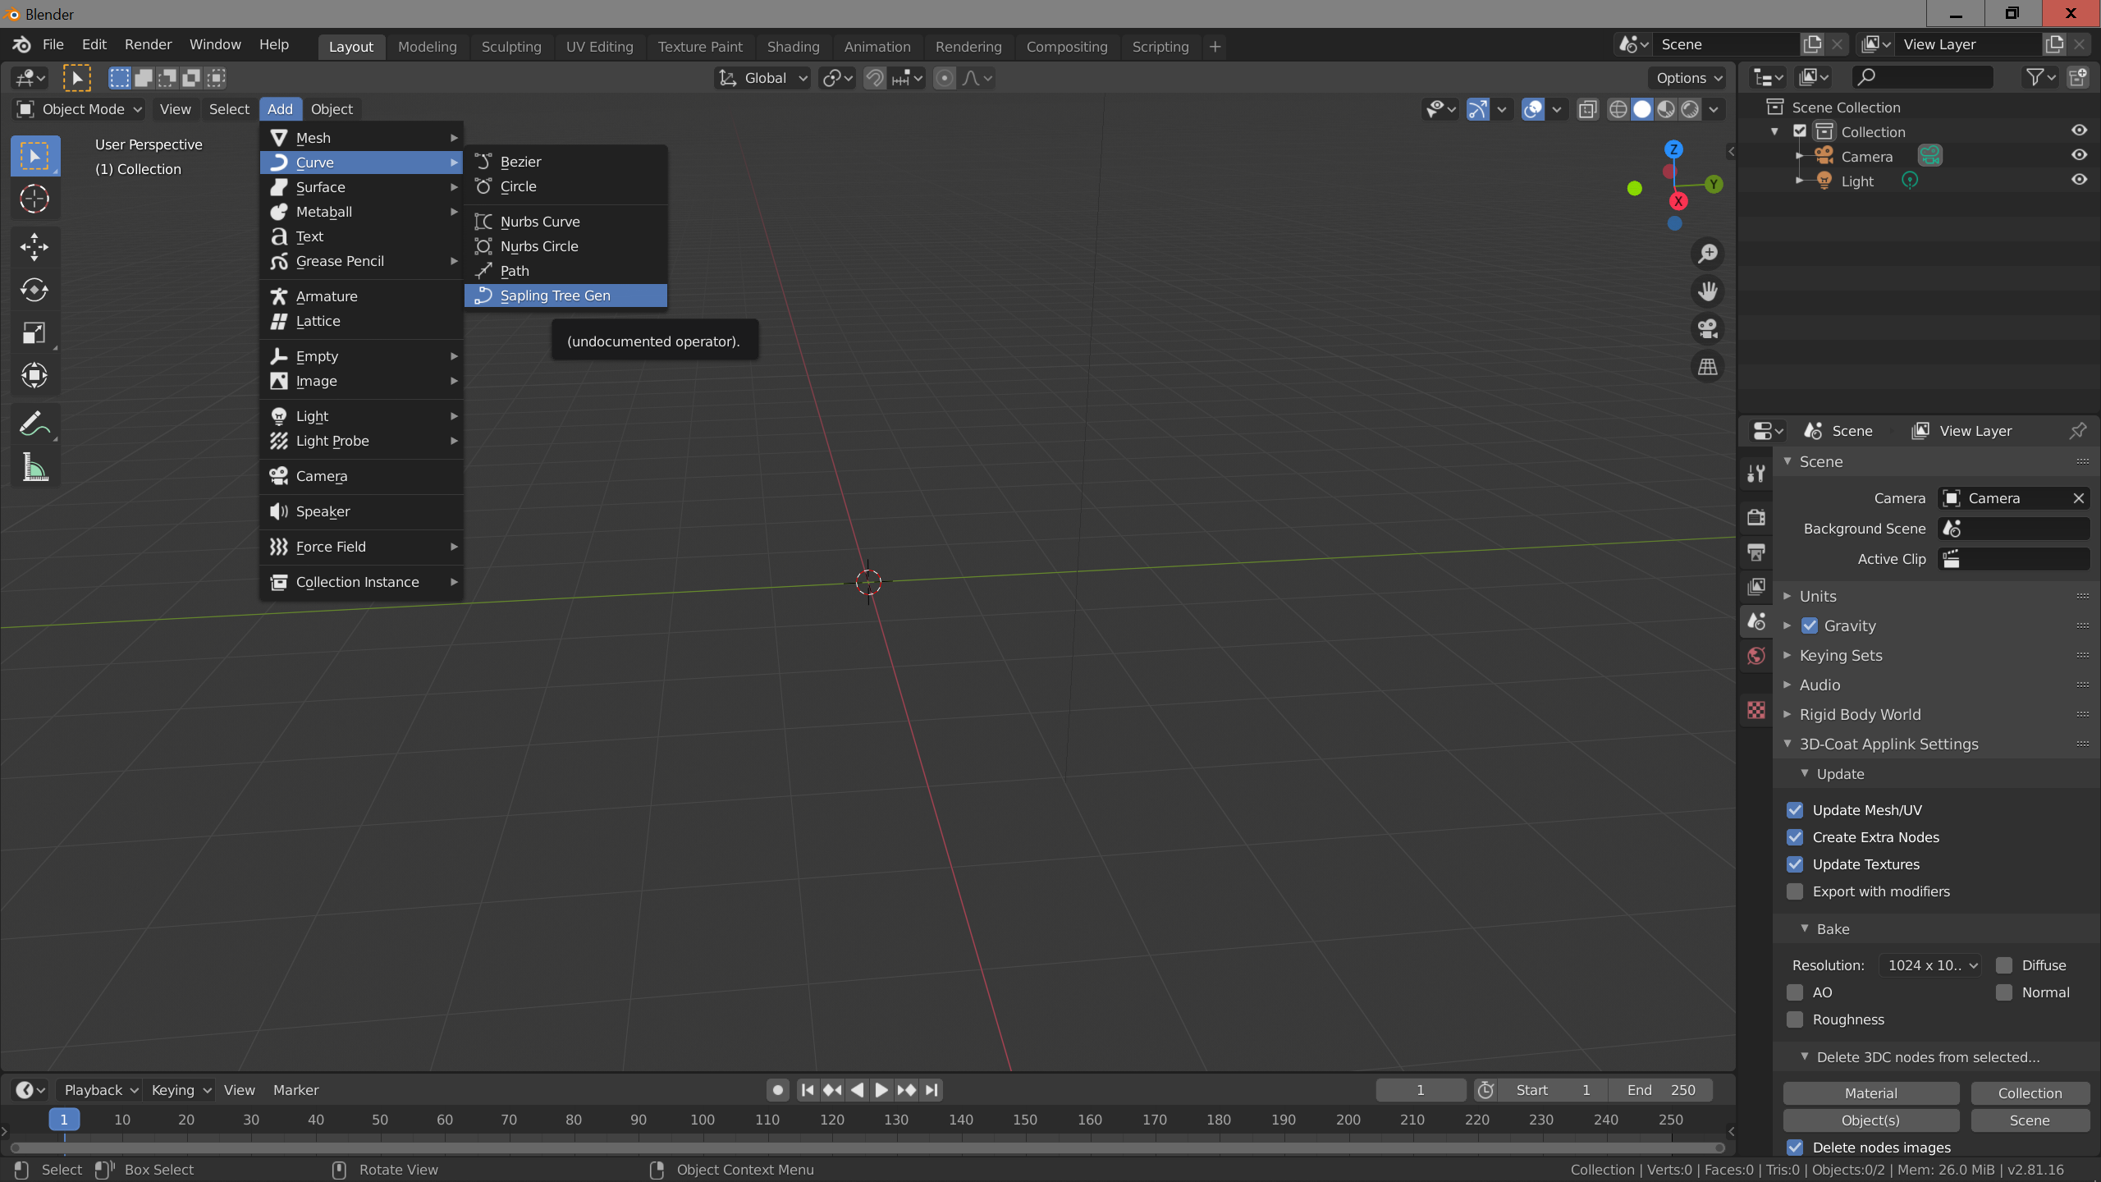The image size is (2101, 1182).
Task: Switch to the Sculpting workspace tab
Action: tap(510, 47)
